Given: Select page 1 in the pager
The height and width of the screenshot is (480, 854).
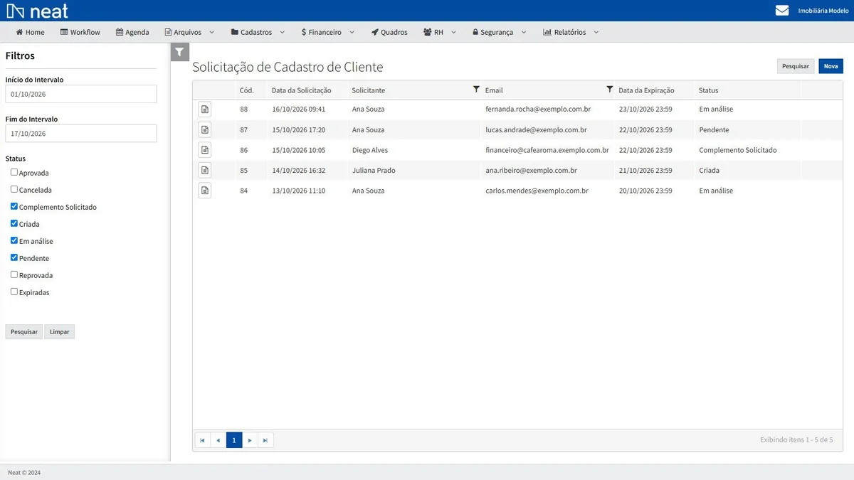Looking at the screenshot, I should click(x=234, y=440).
